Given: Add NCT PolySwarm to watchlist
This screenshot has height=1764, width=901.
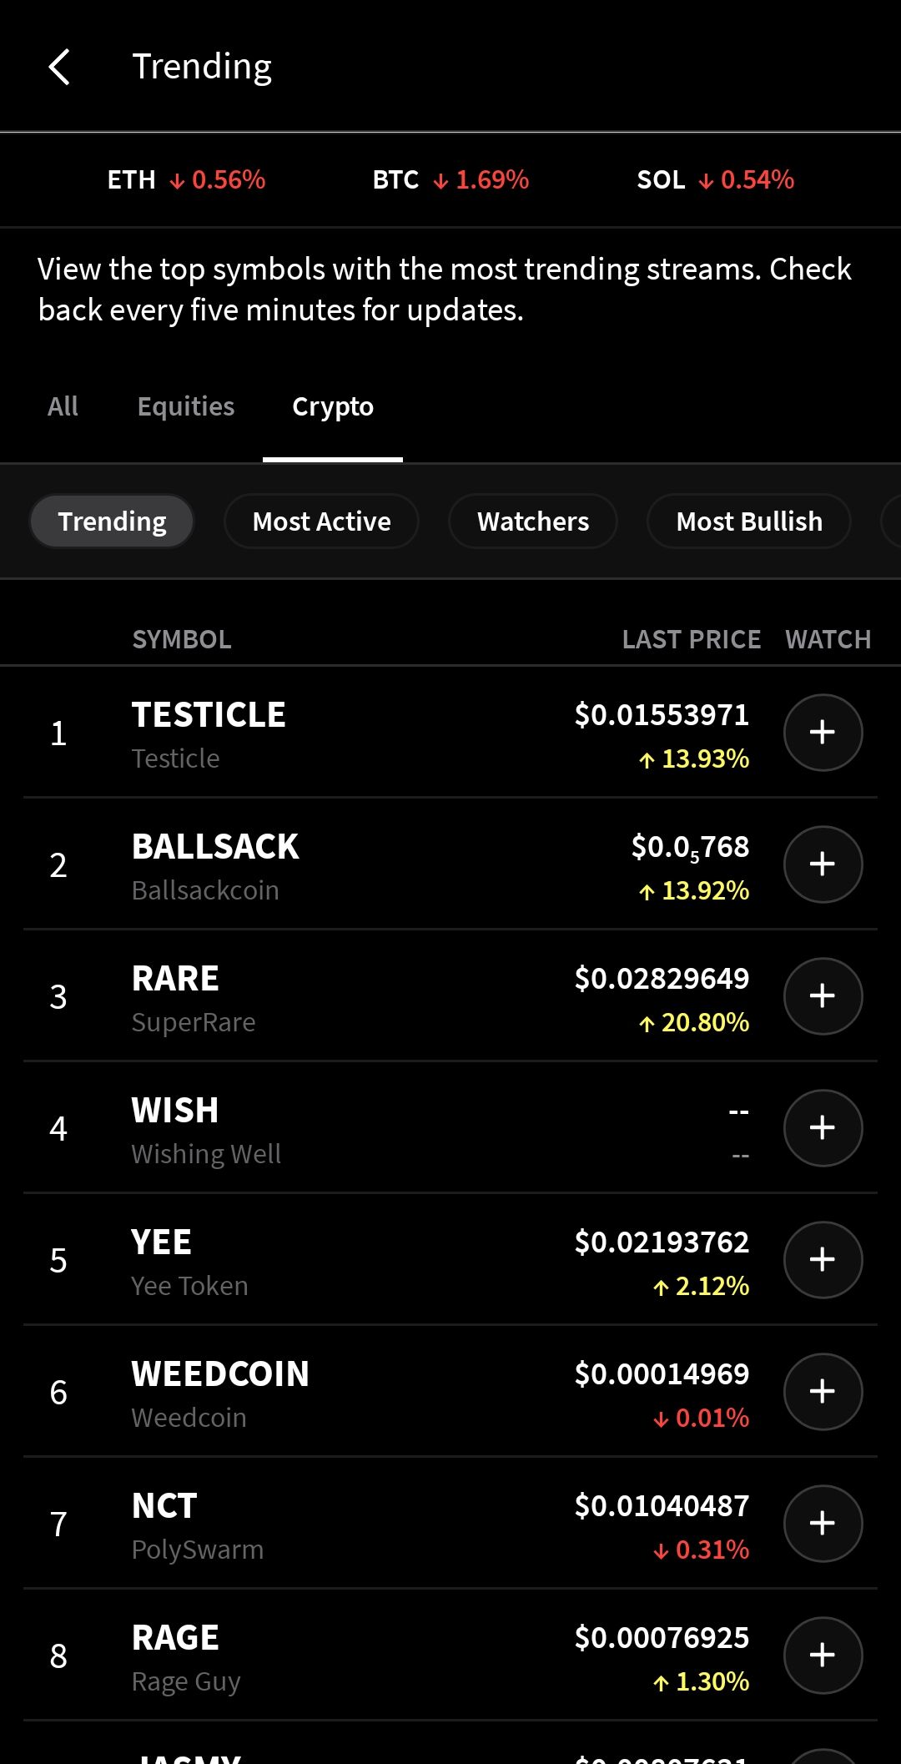Looking at the screenshot, I should [823, 1524].
